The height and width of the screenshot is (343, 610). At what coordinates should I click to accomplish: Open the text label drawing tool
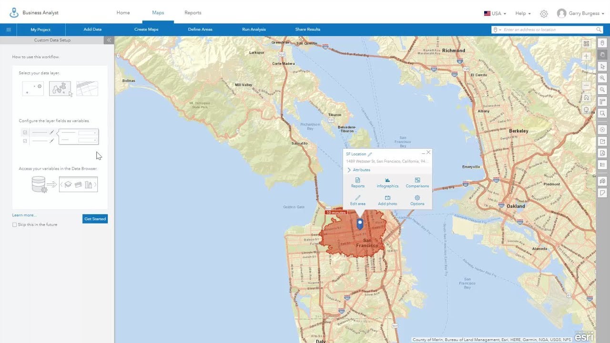602,113
